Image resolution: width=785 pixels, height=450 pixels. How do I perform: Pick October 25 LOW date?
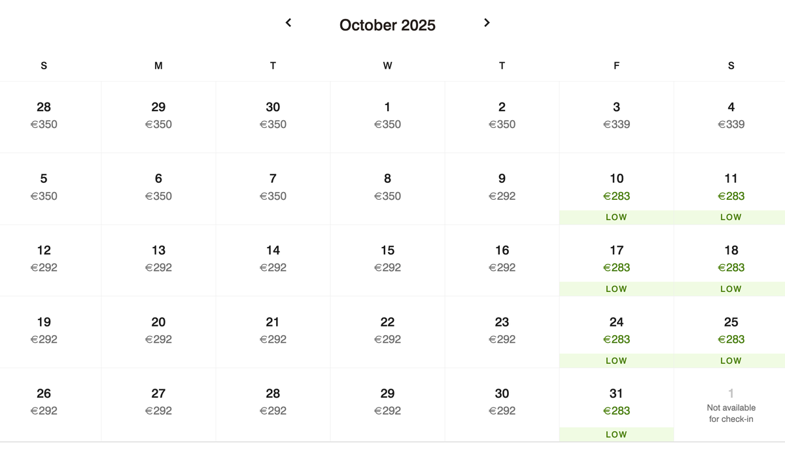(x=730, y=332)
